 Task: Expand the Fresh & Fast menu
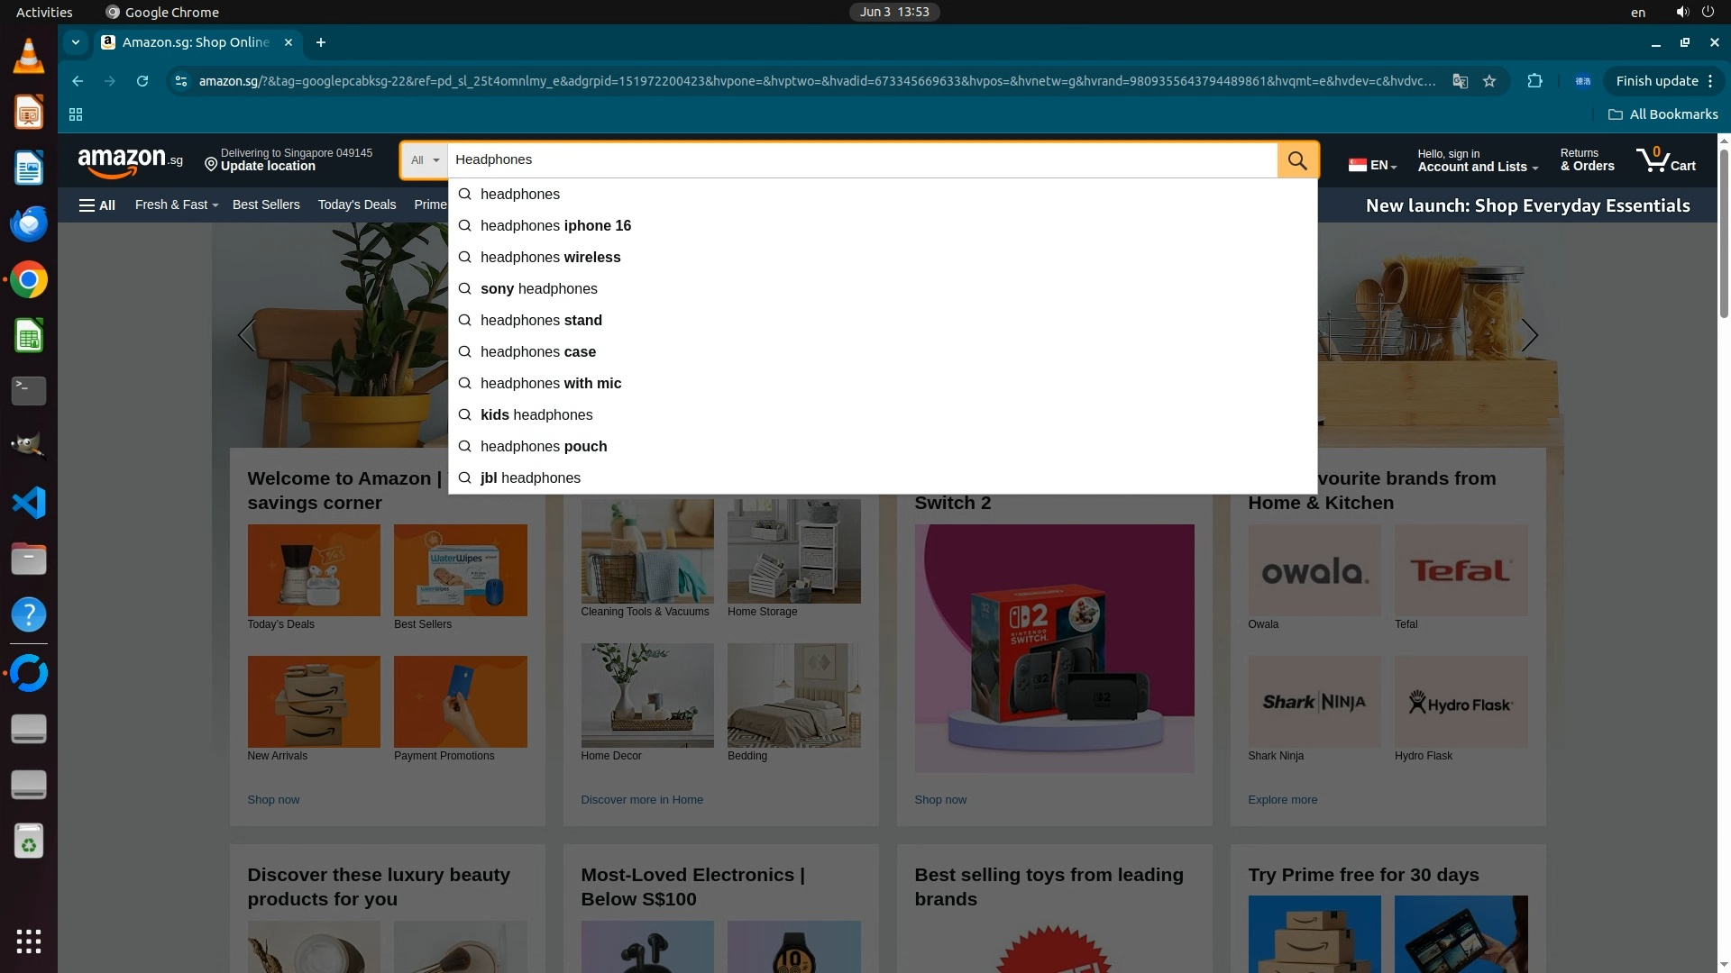[176, 205]
